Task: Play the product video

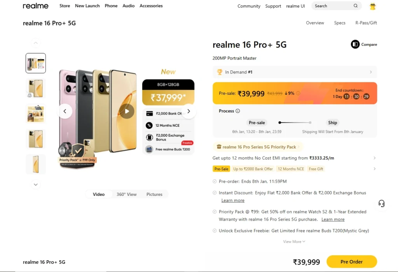Action: 127,111
